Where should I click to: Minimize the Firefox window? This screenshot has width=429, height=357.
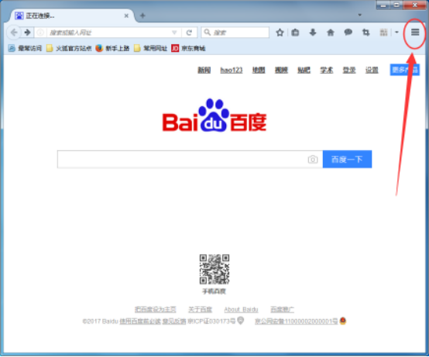coord(383,5)
